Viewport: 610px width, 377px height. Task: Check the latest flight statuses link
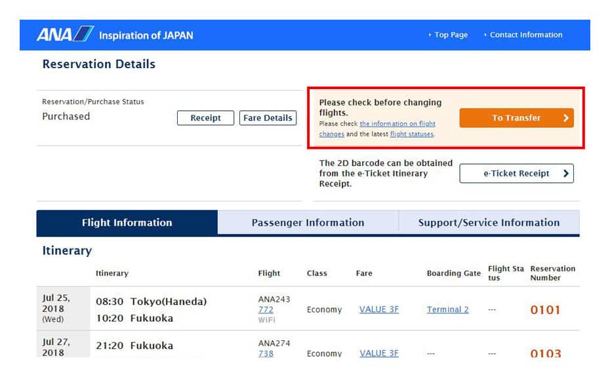click(x=411, y=134)
